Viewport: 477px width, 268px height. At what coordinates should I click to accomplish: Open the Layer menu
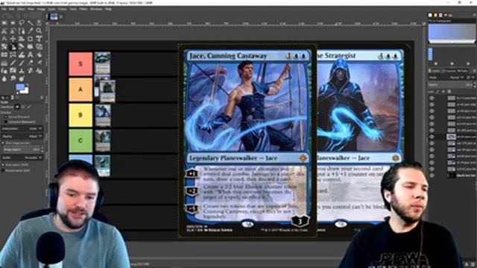[51, 10]
